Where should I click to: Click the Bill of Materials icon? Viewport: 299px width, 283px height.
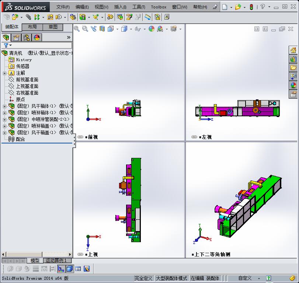(120, 17)
